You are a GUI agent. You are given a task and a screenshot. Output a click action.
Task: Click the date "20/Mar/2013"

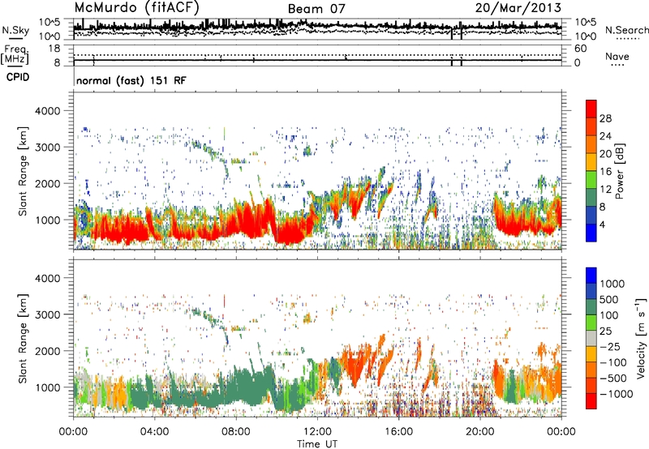pos(518,8)
